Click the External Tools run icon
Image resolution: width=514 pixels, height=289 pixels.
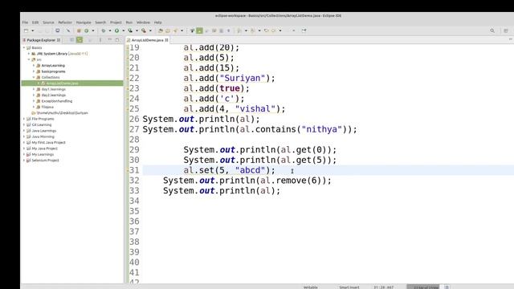[144, 31]
